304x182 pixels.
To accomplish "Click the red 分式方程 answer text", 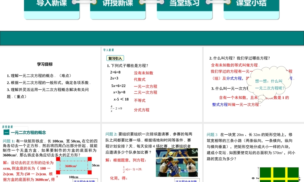I will (142, 110).
